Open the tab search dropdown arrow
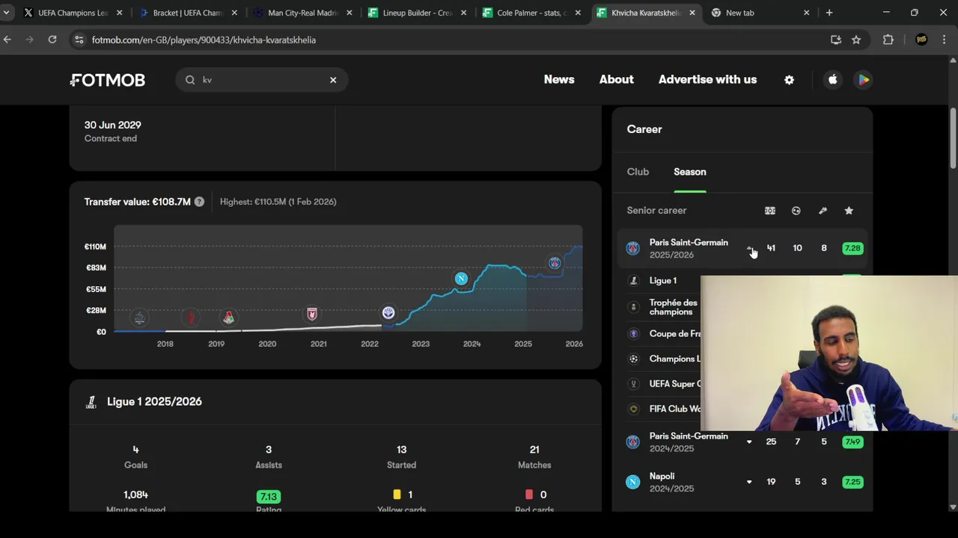Image resolution: width=958 pixels, height=538 pixels. click(x=6, y=13)
